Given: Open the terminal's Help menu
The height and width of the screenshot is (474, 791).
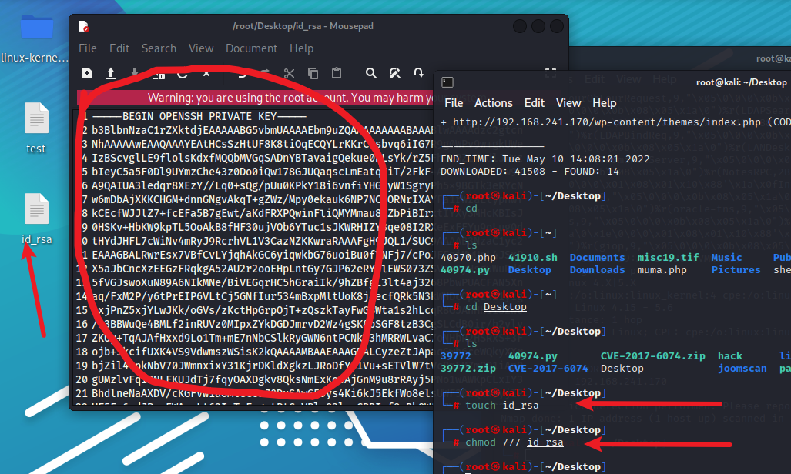Looking at the screenshot, I should (x=605, y=103).
